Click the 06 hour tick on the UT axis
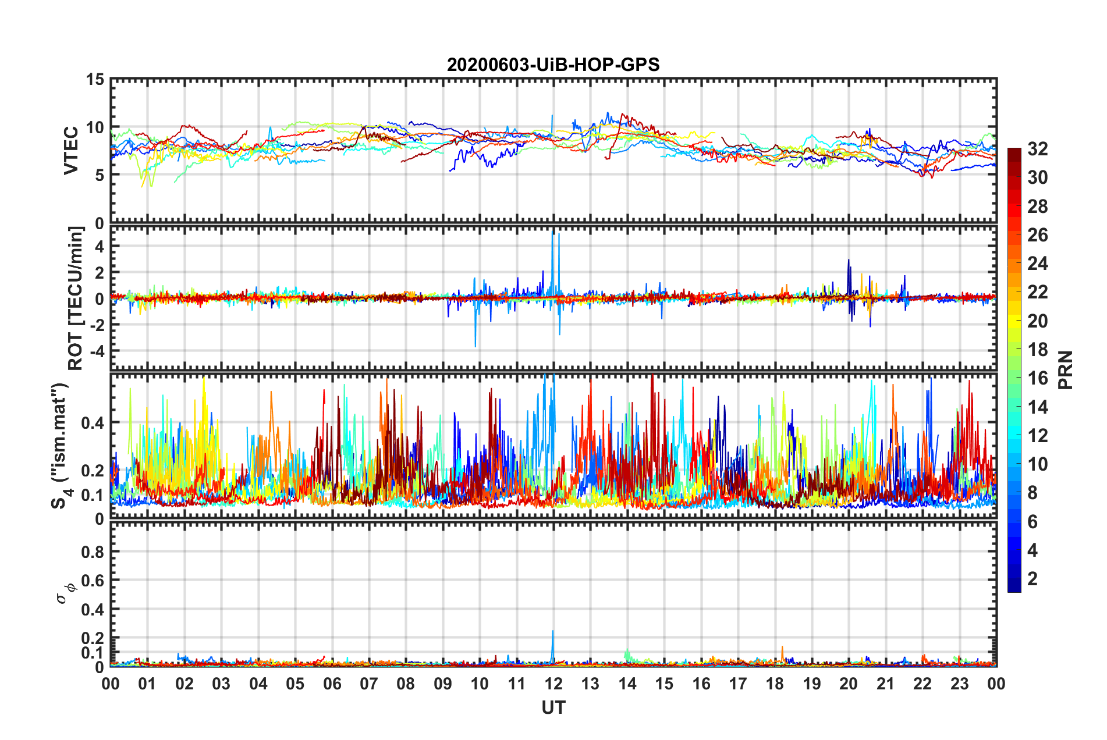This screenshot has width=1107, height=740. click(x=332, y=684)
